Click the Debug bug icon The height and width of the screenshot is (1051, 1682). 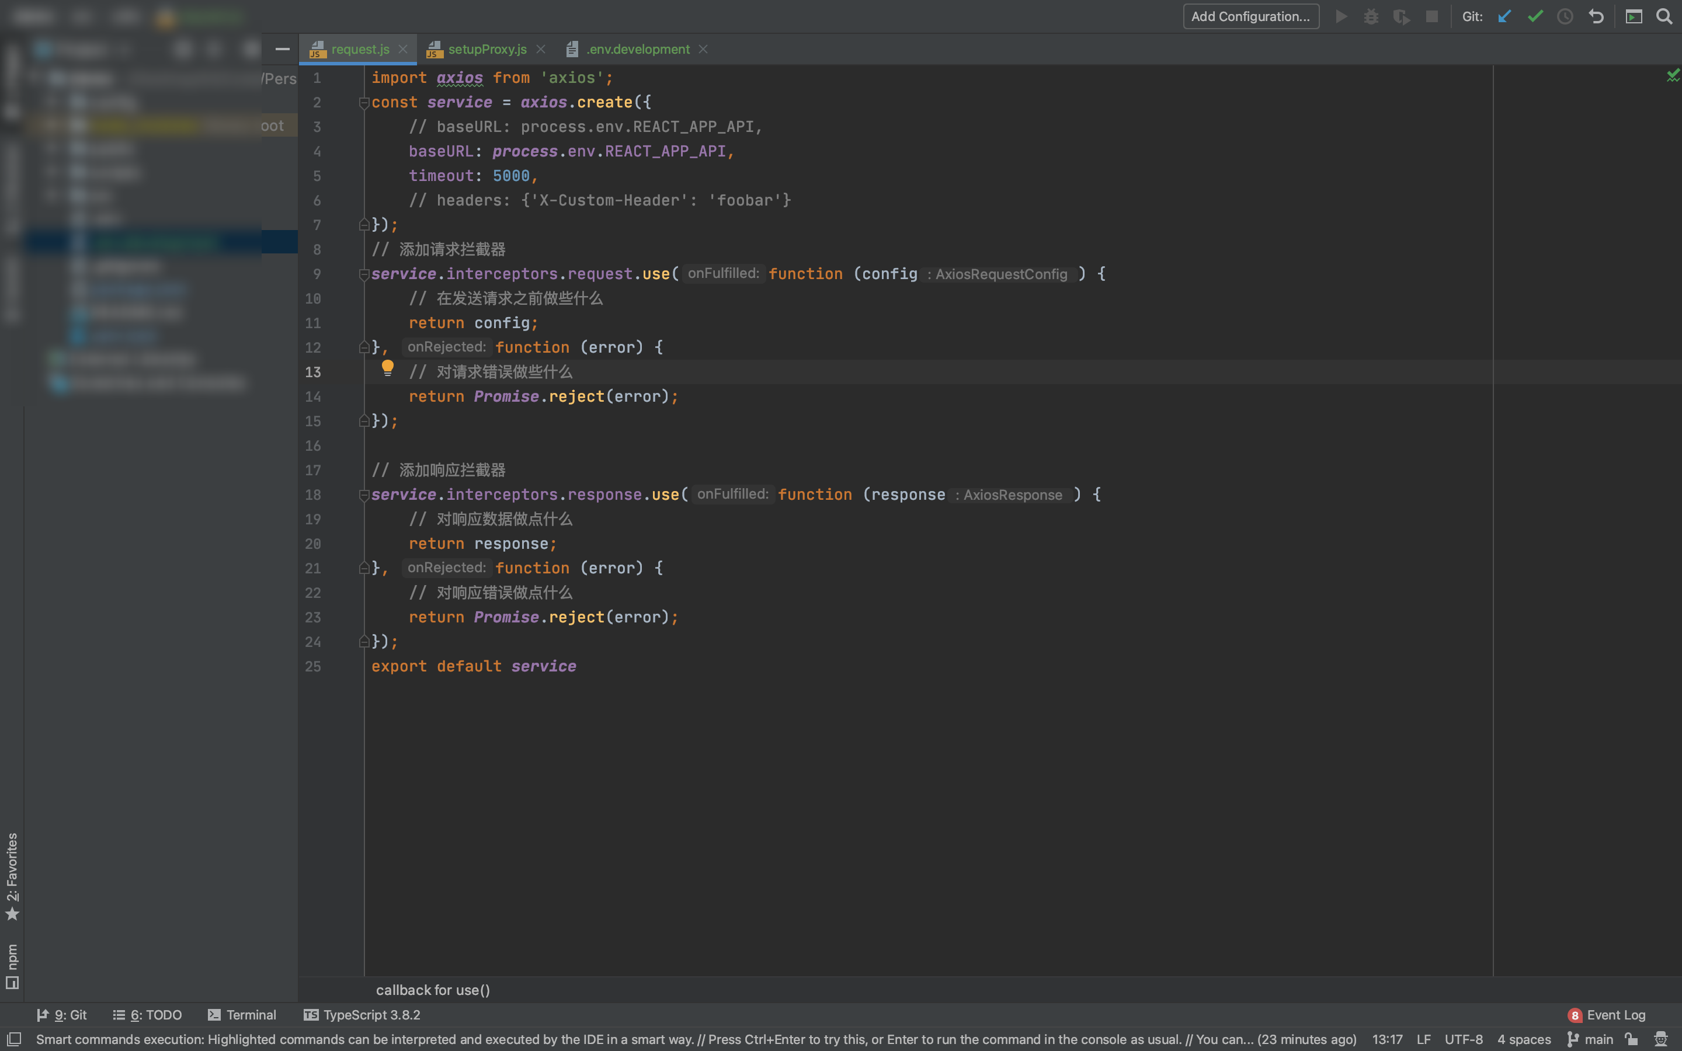(1371, 17)
